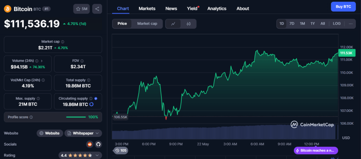The height and width of the screenshot is (159, 361).
Task: Add Bitcoin to watchlist via star 5M button
Action: (x=82, y=9)
